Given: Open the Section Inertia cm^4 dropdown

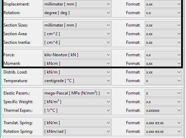Looking at the screenshot, I should point(77,42).
